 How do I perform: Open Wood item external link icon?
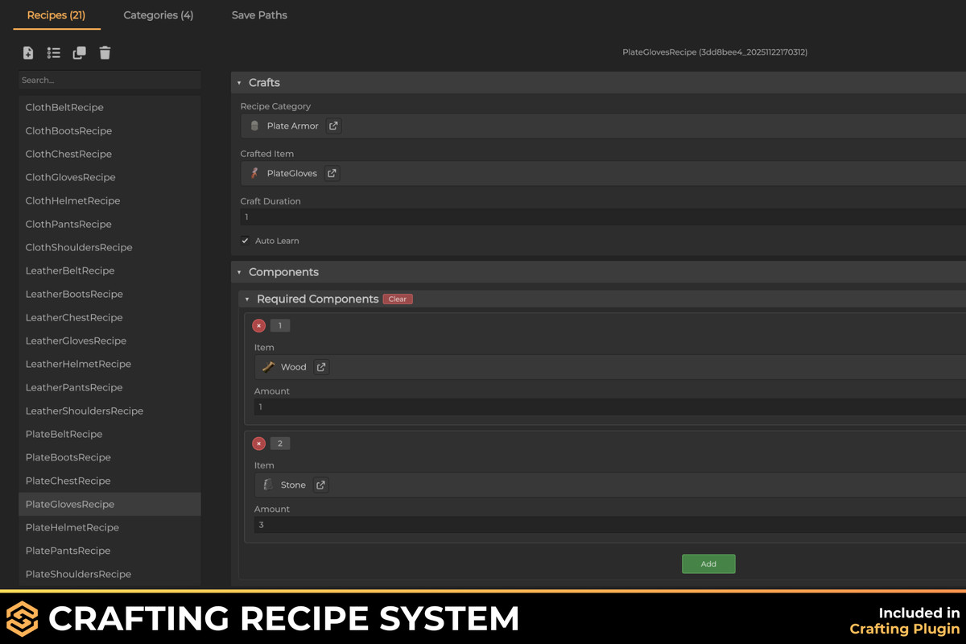(x=321, y=367)
